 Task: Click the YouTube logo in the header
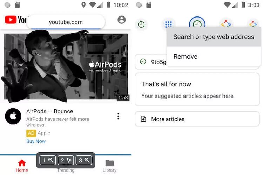pyautogui.click(x=16, y=20)
